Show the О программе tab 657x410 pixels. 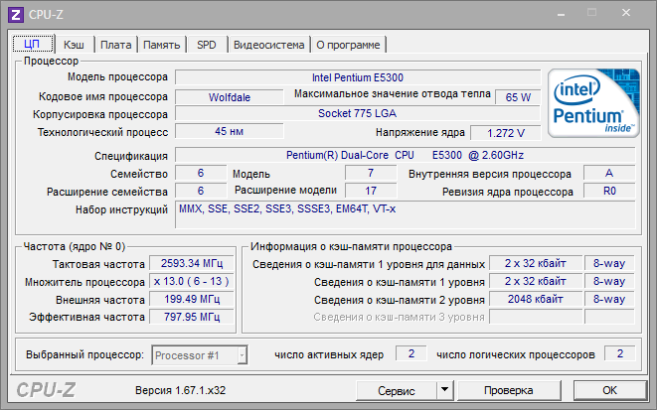[x=348, y=45]
